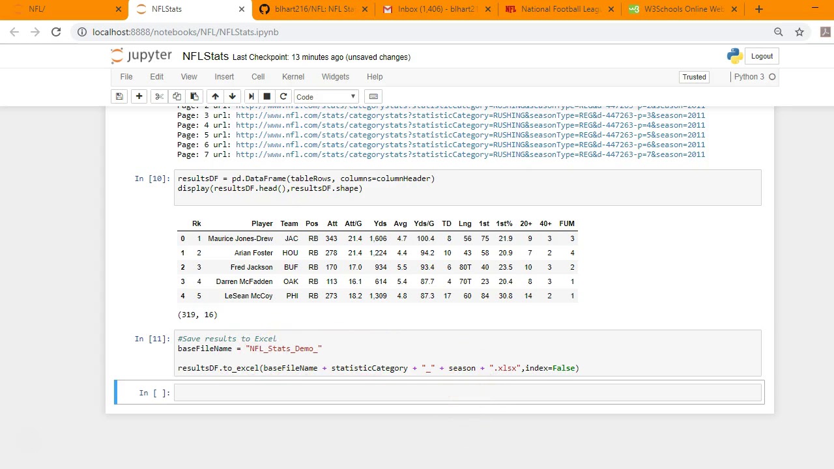Close the W3Schools tab
The image size is (834, 469).
(734, 9)
